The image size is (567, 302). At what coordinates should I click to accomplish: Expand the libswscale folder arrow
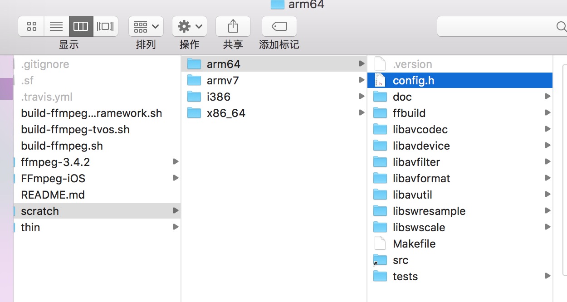547,227
